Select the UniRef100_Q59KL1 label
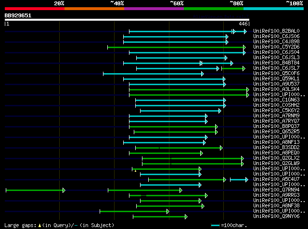 (x=276, y=79)
